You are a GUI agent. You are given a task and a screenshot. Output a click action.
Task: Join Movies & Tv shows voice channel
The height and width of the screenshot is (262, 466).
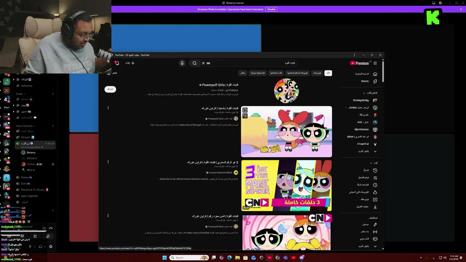[33, 190]
